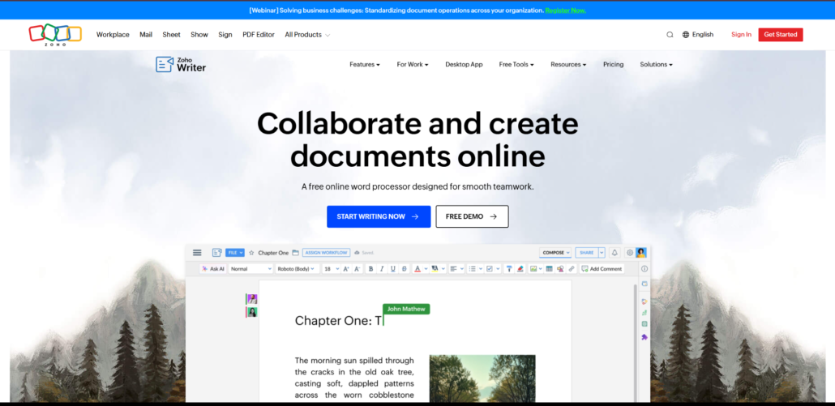
Task: Open the Features menu
Action: click(x=365, y=64)
